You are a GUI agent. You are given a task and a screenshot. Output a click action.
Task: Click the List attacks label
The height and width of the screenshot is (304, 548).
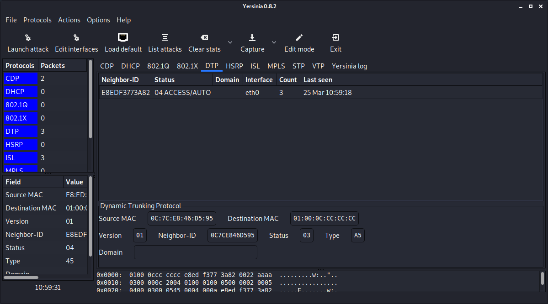(165, 49)
